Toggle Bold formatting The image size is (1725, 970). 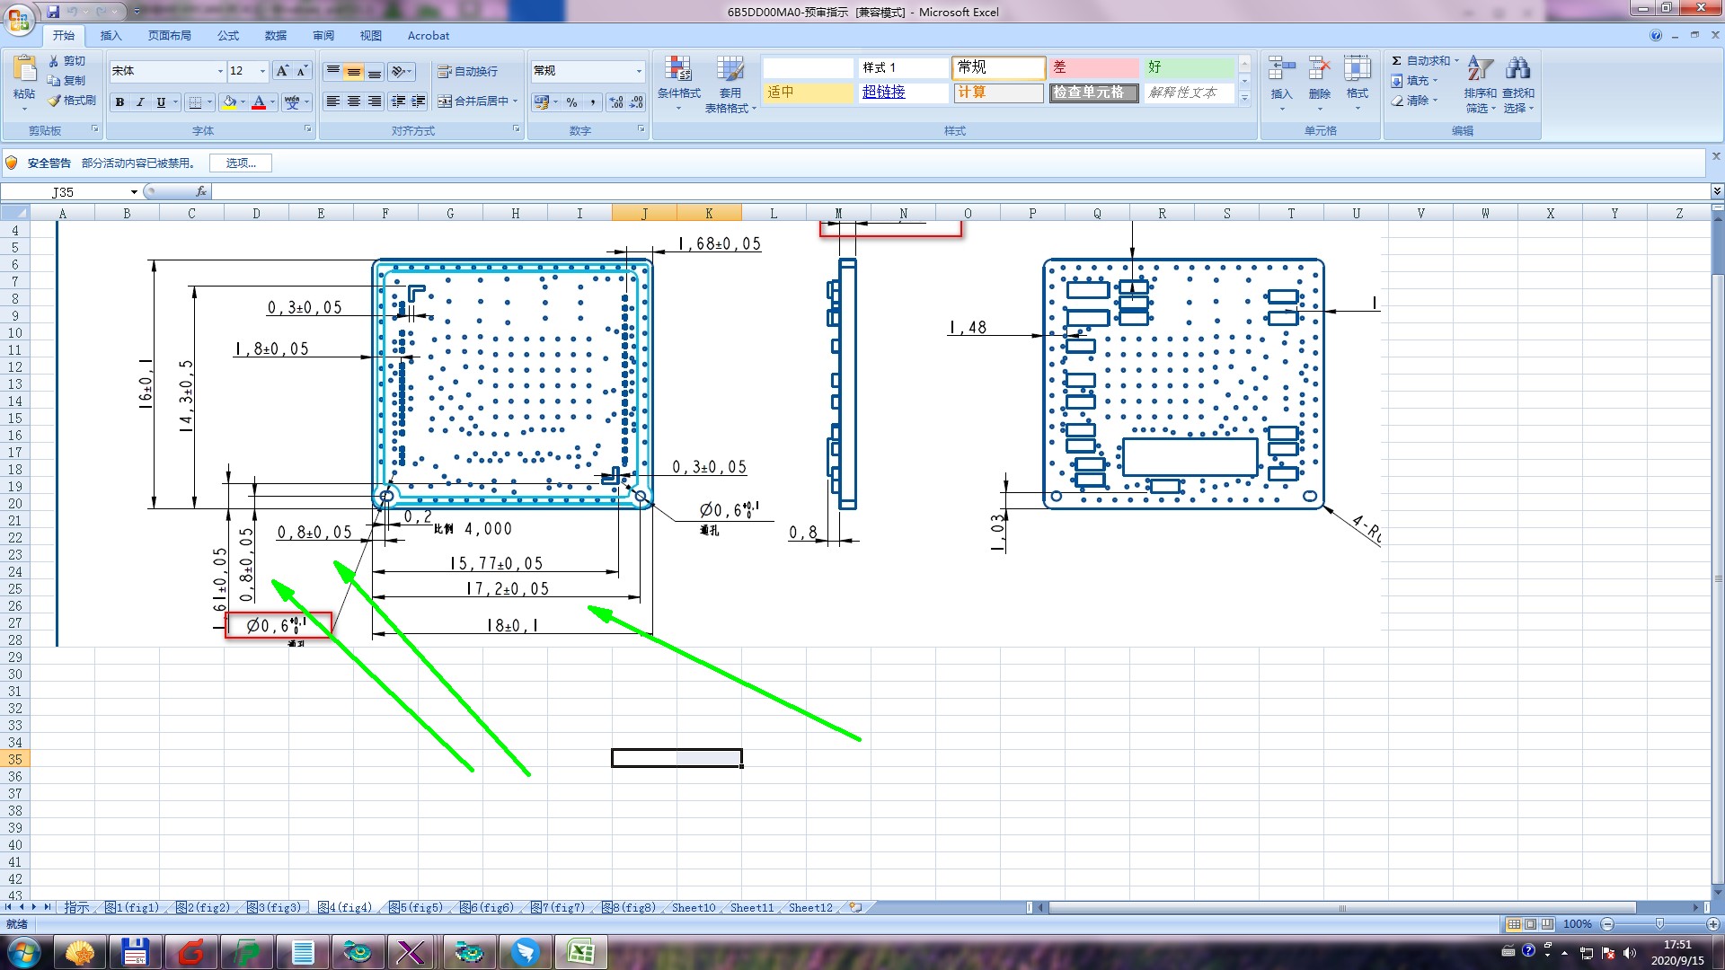pos(119,102)
